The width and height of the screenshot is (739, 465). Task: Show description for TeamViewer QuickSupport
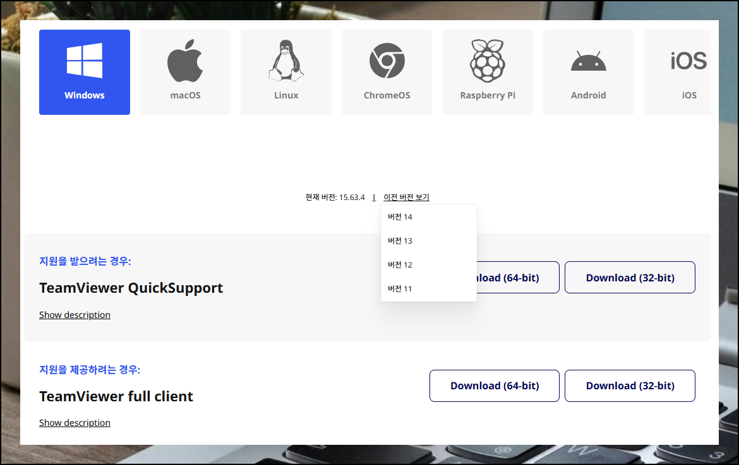75,315
